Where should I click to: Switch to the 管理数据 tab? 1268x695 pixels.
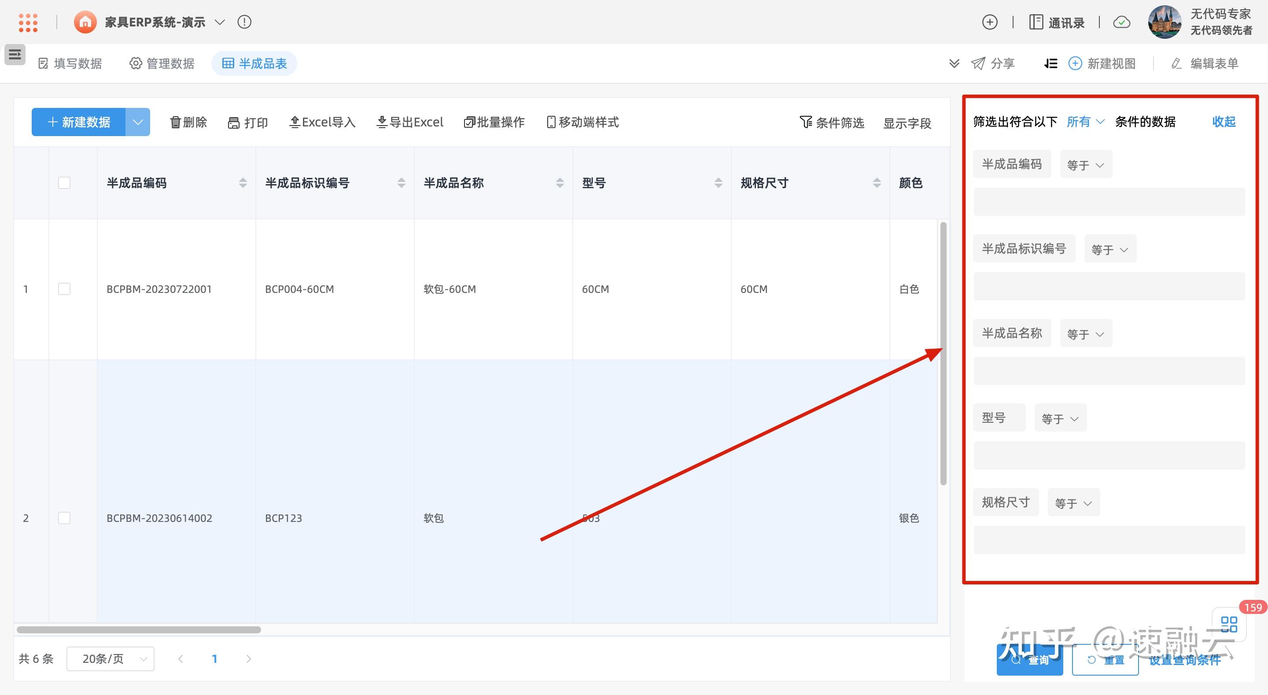[x=162, y=63]
